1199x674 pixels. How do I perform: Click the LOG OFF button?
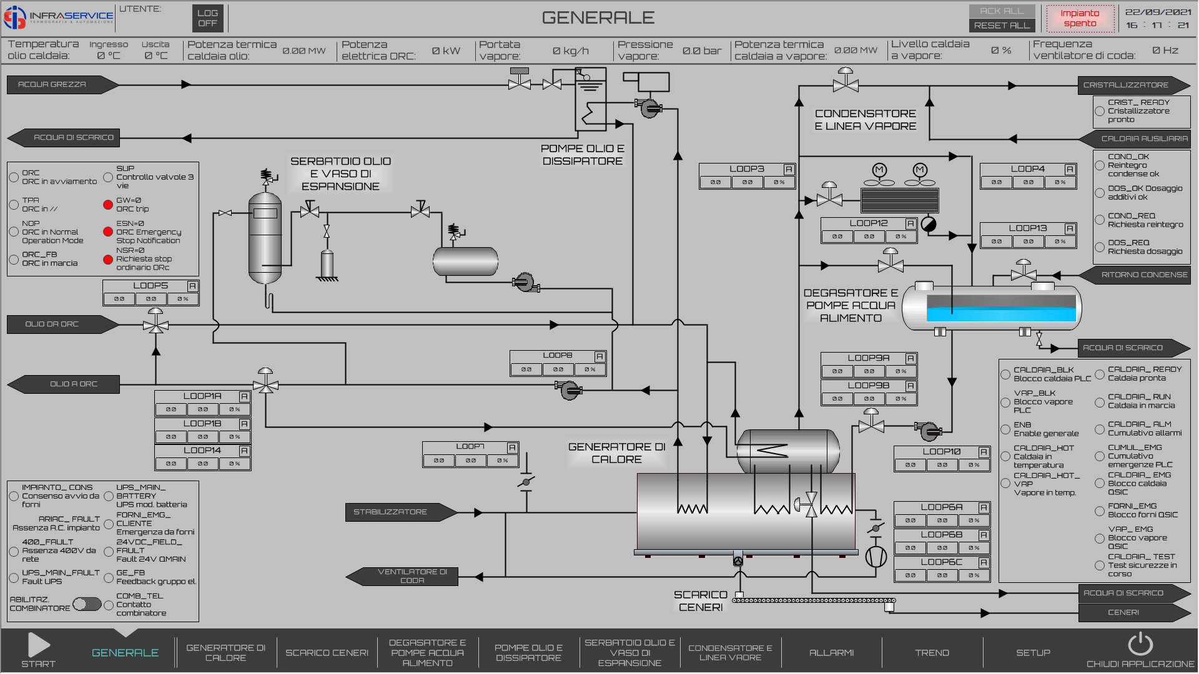(x=208, y=17)
